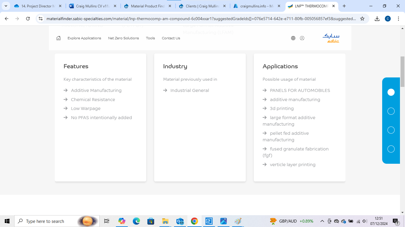Reload the current page
The width and height of the screenshot is (405, 227).
pyautogui.click(x=28, y=19)
